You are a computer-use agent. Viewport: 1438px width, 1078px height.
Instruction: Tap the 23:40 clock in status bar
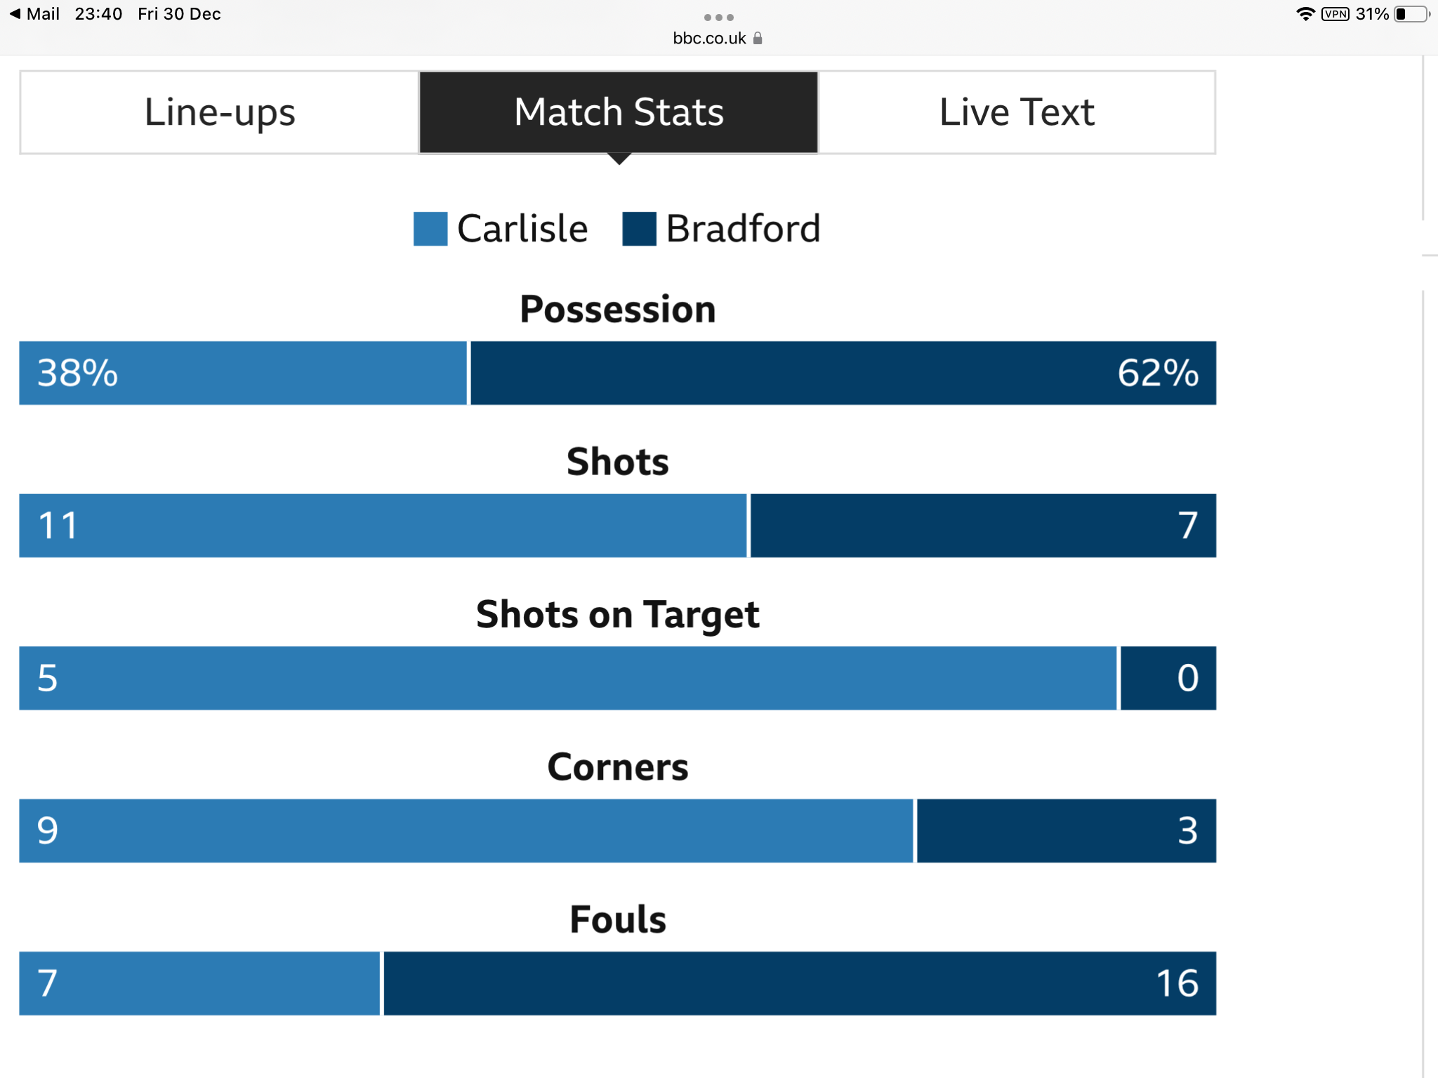[x=98, y=14]
